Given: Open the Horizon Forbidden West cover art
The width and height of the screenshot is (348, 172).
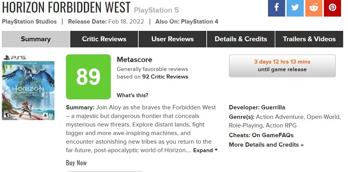Looking at the screenshot, I should tap(28, 88).
